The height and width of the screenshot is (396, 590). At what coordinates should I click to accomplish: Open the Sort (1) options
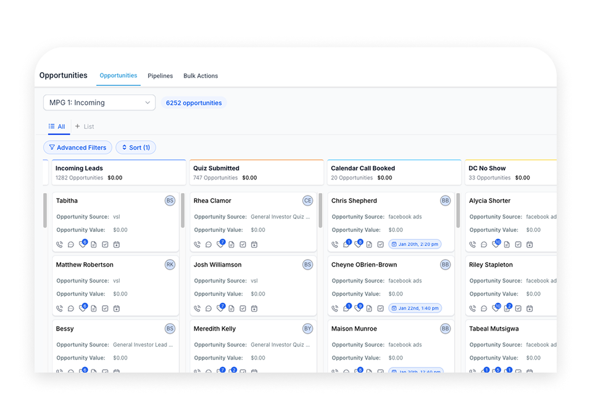136,147
